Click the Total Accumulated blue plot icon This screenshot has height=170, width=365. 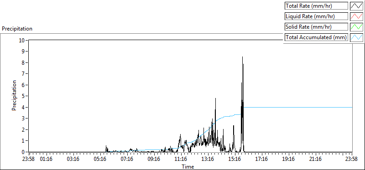pyautogui.click(x=357, y=37)
